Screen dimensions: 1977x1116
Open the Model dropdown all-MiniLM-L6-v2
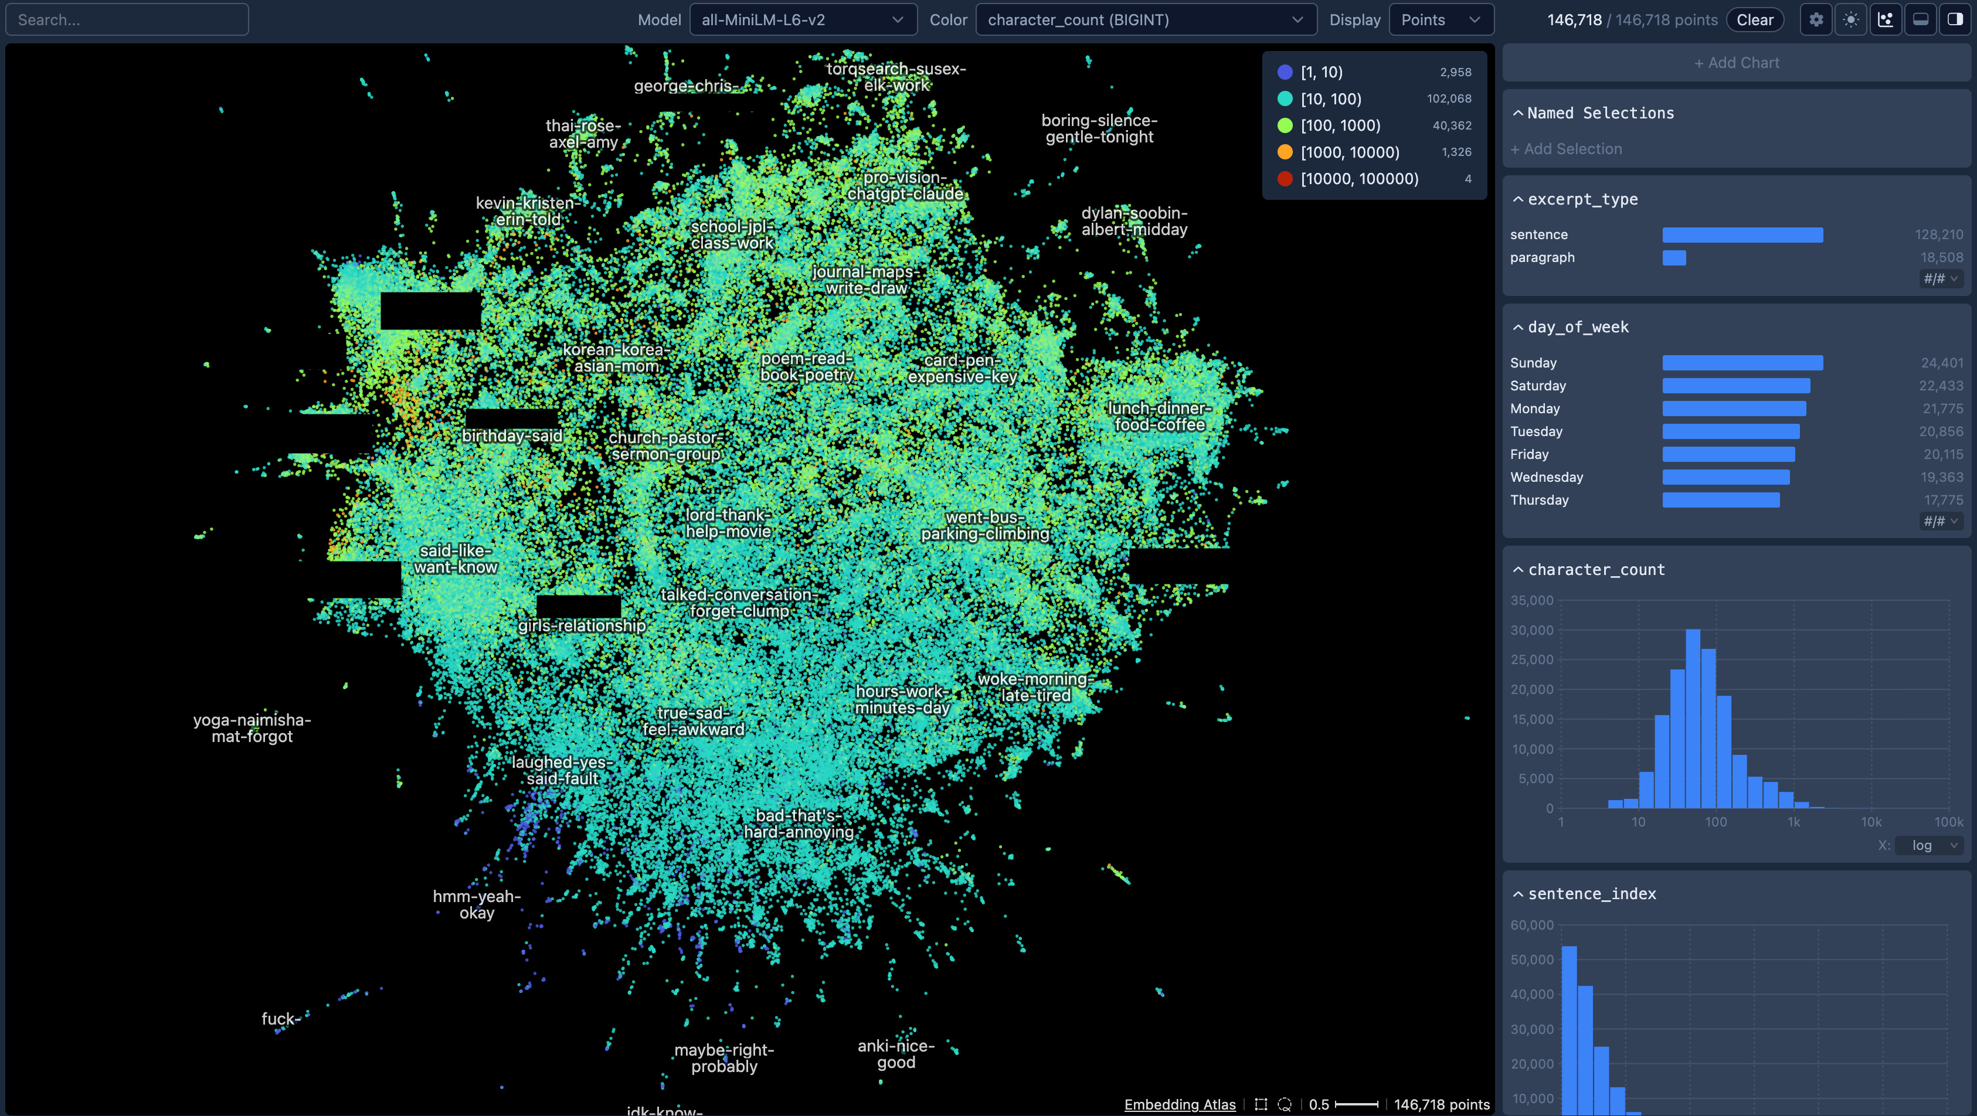pyautogui.click(x=802, y=20)
